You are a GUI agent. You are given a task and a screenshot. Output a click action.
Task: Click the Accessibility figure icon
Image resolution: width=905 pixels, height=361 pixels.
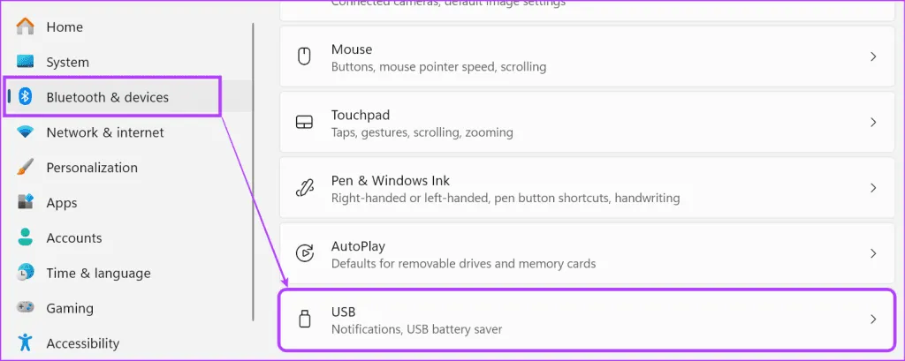(26, 343)
